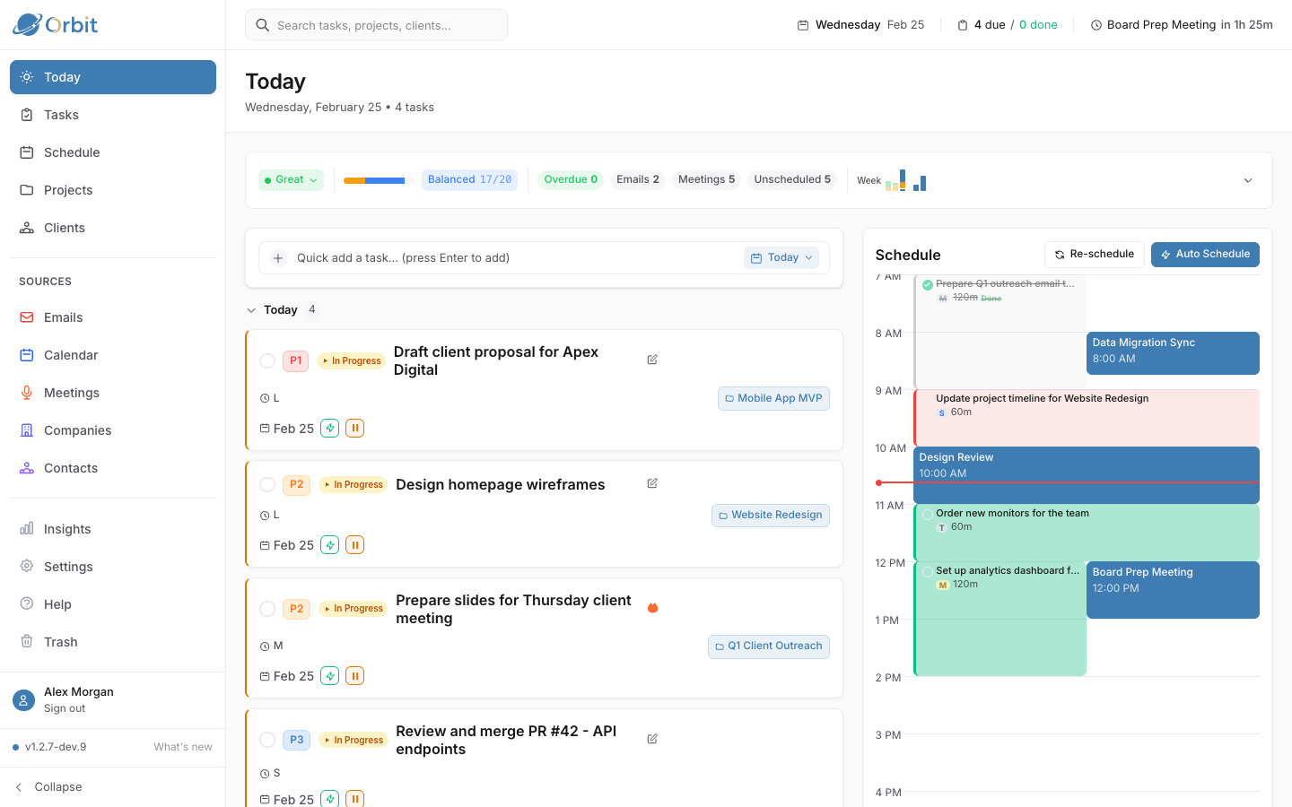This screenshot has height=807, width=1292.
Task: Edit the Prepare slides task with pencil icon
Action: pyautogui.click(x=651, y=607)
